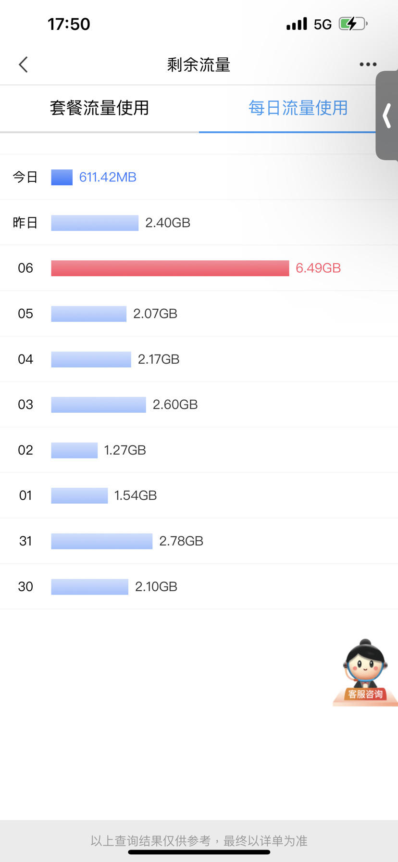Select the red 6.49GB usage bar
Image resolution: width=398 pixels, height=862 pixels.
pos(170,268)
